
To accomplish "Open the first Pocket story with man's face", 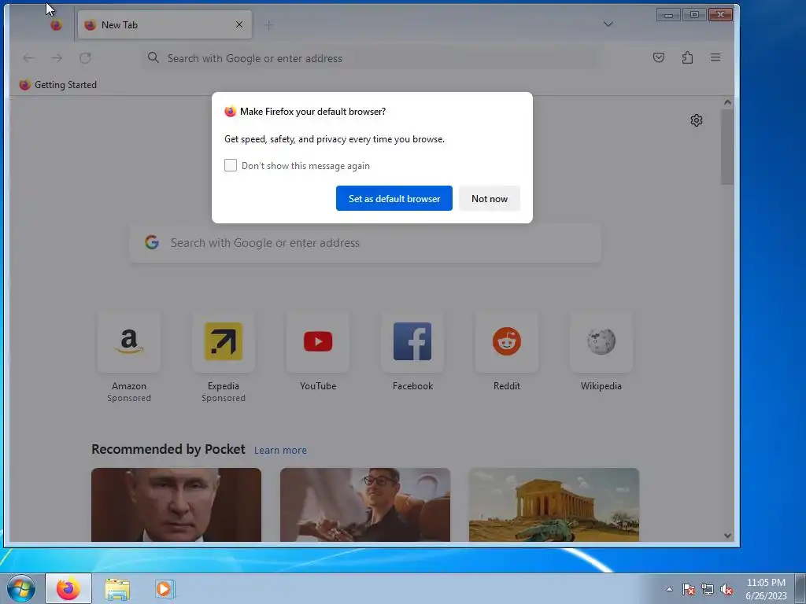I will 176,505.
